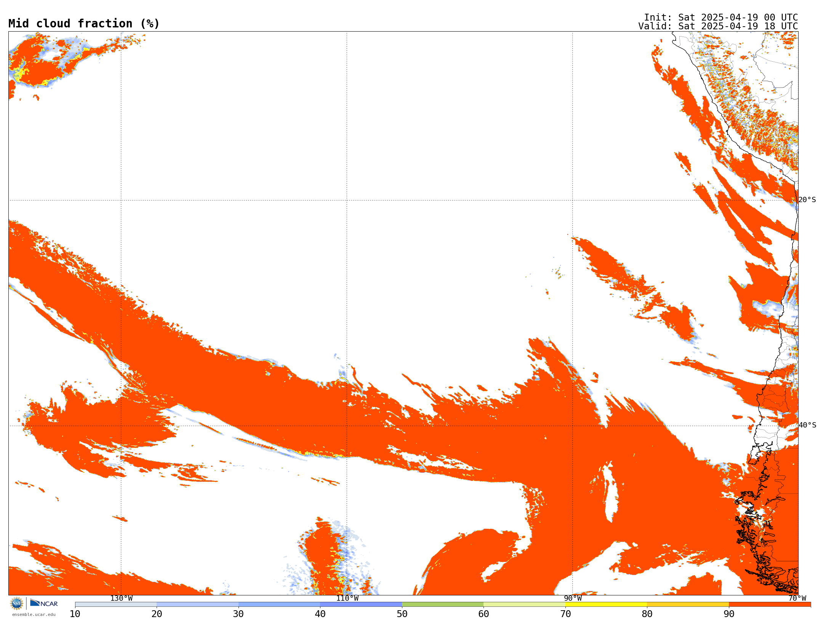Viewport: 823px width, 619px height.
Task: Click the colorbar label 80
Action: tap(647, 614)
